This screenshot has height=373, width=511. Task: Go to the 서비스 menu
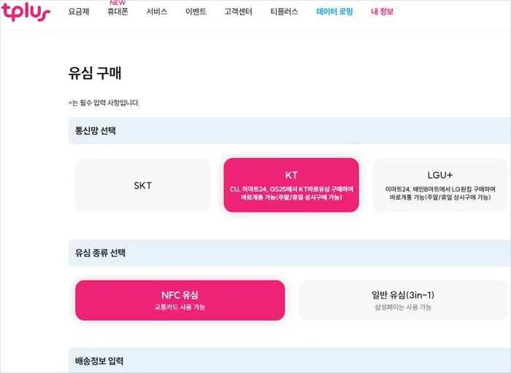(156, 12)
